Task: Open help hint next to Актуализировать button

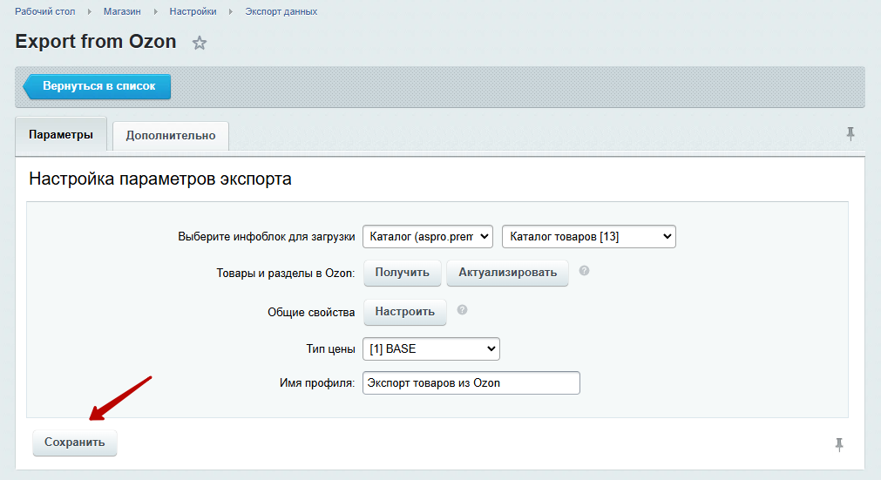Action: click(585, 271)
